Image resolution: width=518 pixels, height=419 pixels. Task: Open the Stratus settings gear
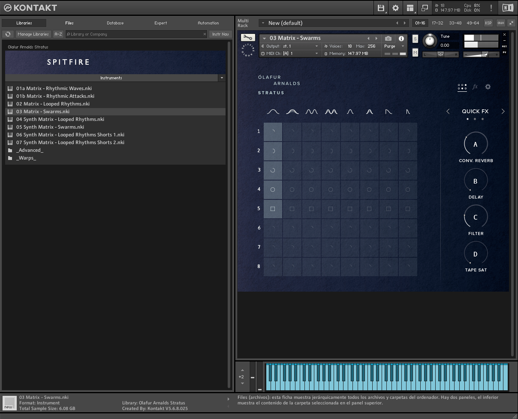[488, 87]
